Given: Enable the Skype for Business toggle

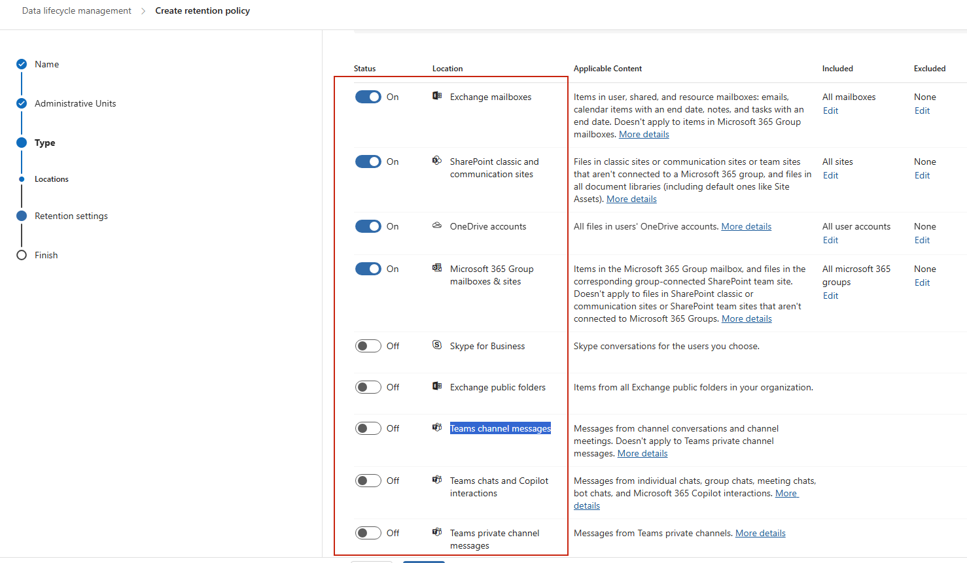Looking at the screenshot, I should pyautogui.click(x=368, y=345).
